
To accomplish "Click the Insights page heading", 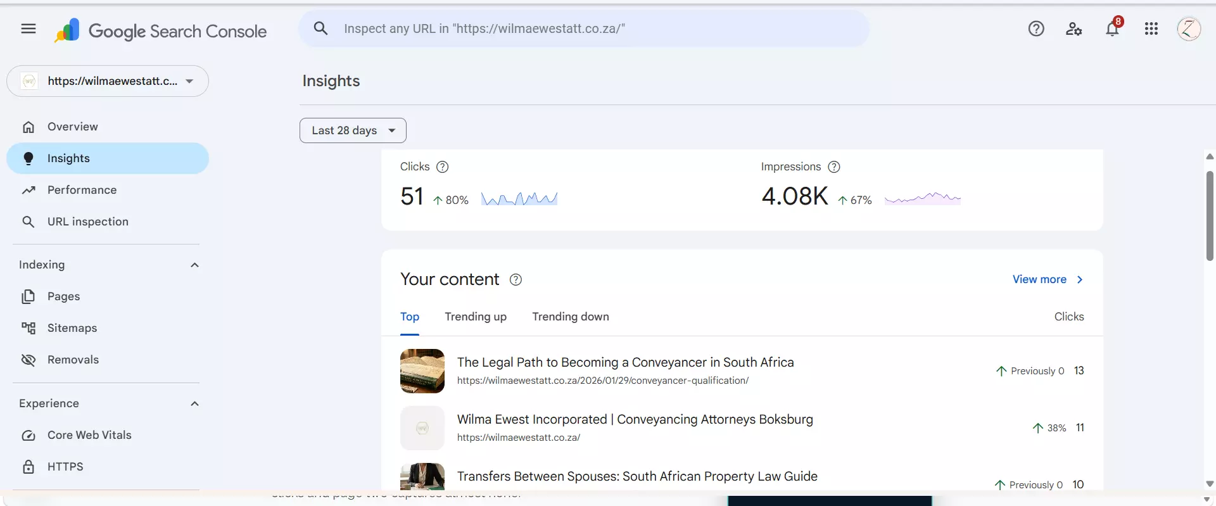I will point(331,81).
